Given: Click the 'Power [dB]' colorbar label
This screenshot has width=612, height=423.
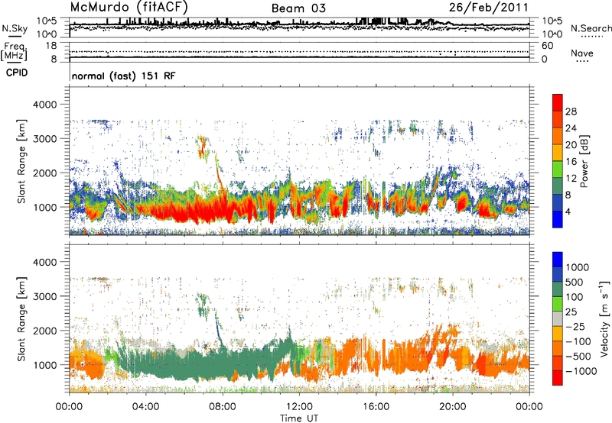Looking at the screenshot, I should tap(584, 161).
